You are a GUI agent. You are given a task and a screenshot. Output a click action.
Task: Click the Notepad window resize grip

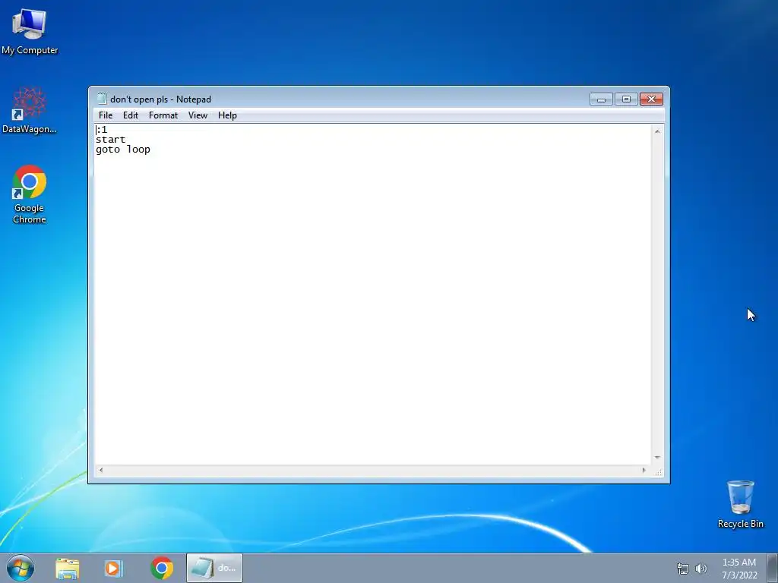point(658,471)
